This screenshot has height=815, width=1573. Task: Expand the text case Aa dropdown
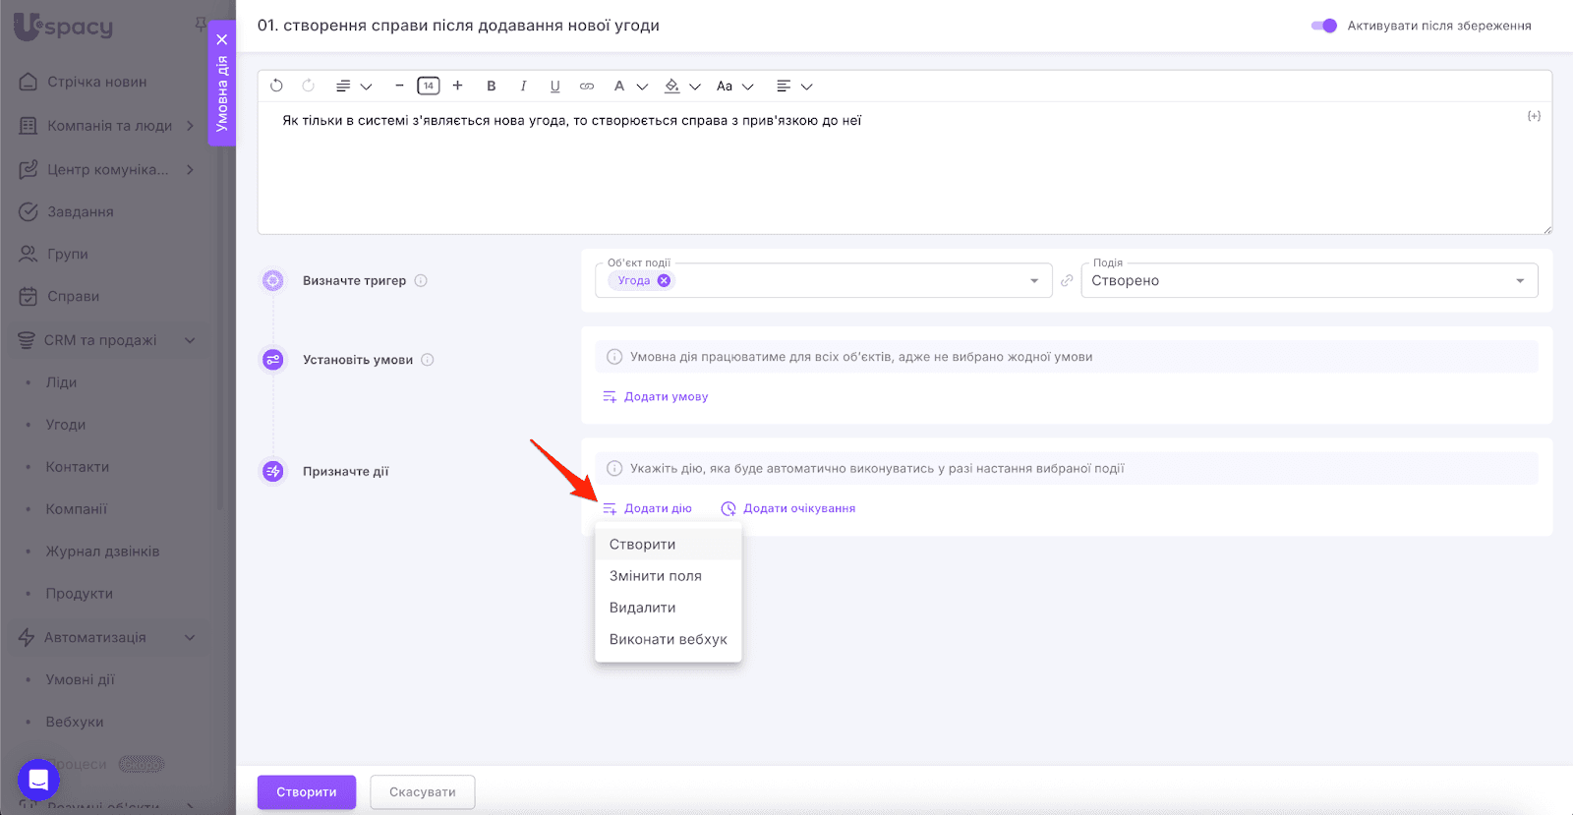click(x=733, y=87)
